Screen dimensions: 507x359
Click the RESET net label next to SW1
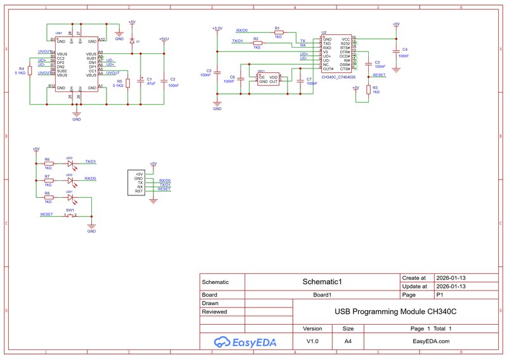click(x=46, y=214)
